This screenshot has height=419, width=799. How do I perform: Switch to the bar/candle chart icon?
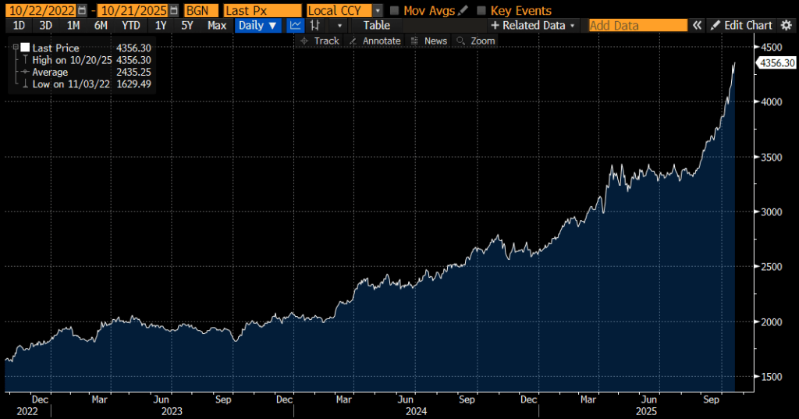coord(315,26)
